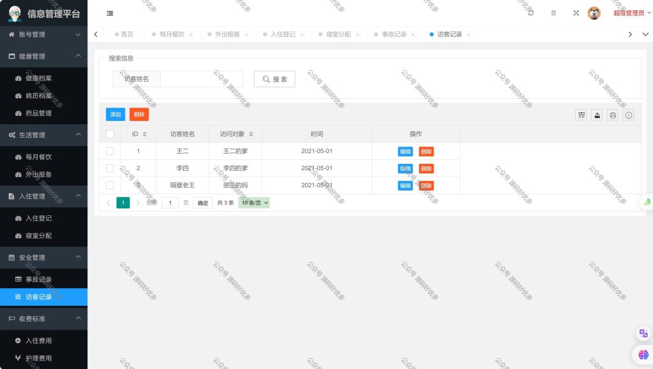Screen dimensions: 653x369
Task: Switch to 事故记录 tab
Action: (x=394, y=34)
